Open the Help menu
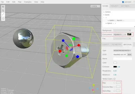The height and width of the screenshot is (94, 135). (42, 2)
